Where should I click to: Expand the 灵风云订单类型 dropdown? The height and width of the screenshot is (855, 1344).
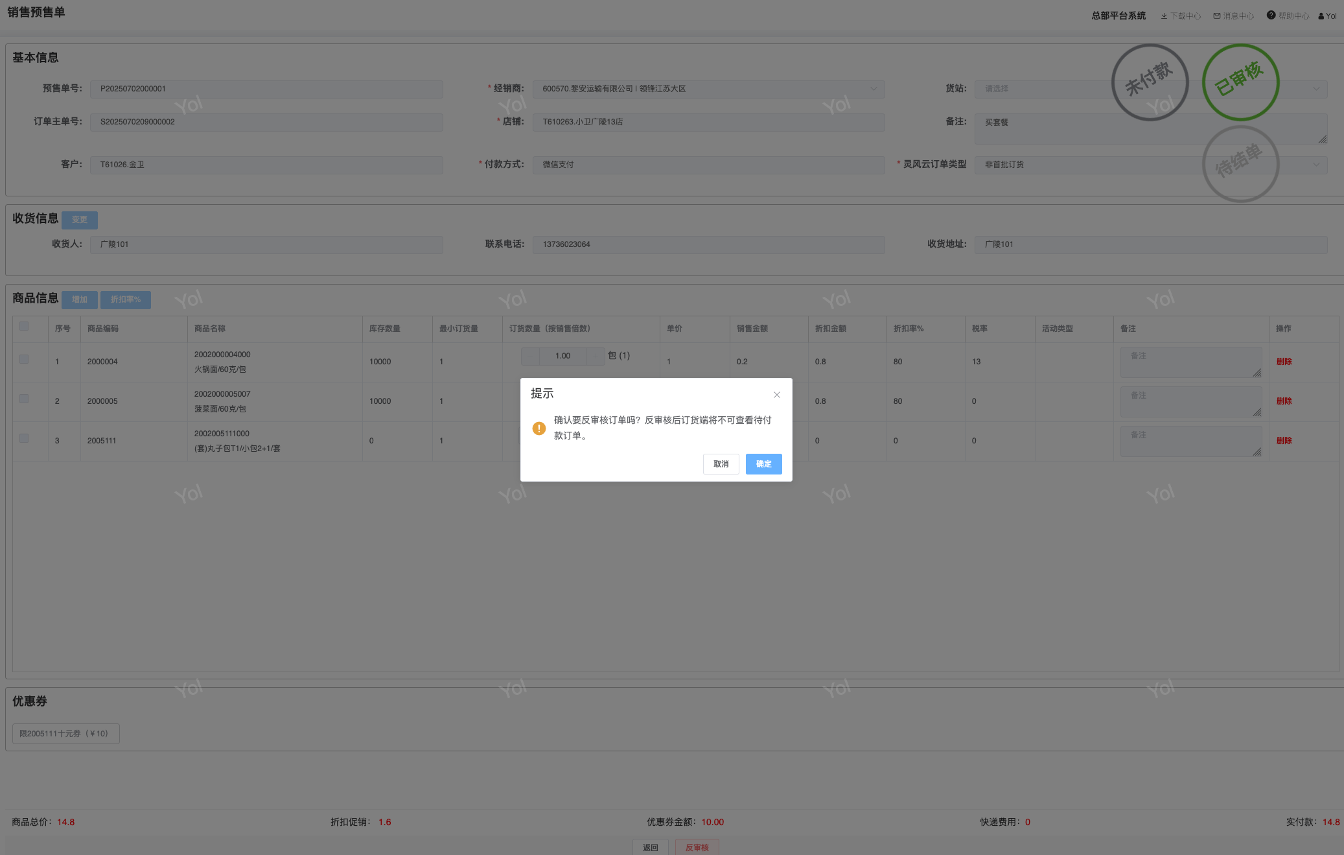[x=1315, y=165]
